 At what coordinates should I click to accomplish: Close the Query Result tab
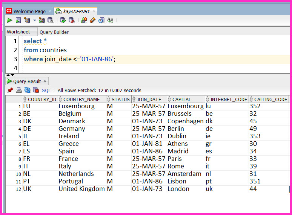(x=45, y=81)
